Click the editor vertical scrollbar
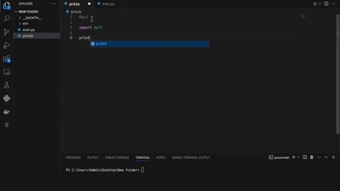The height and width of the screenshot is (191, 340). 338,75
